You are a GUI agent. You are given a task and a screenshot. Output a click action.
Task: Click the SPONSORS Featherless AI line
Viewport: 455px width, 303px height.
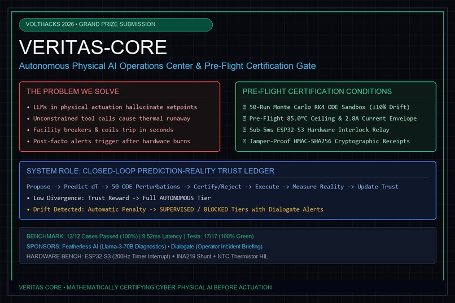(144, 247)
